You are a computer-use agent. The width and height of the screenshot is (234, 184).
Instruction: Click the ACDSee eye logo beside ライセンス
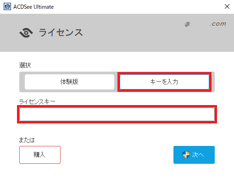click(x=26, y=33)
